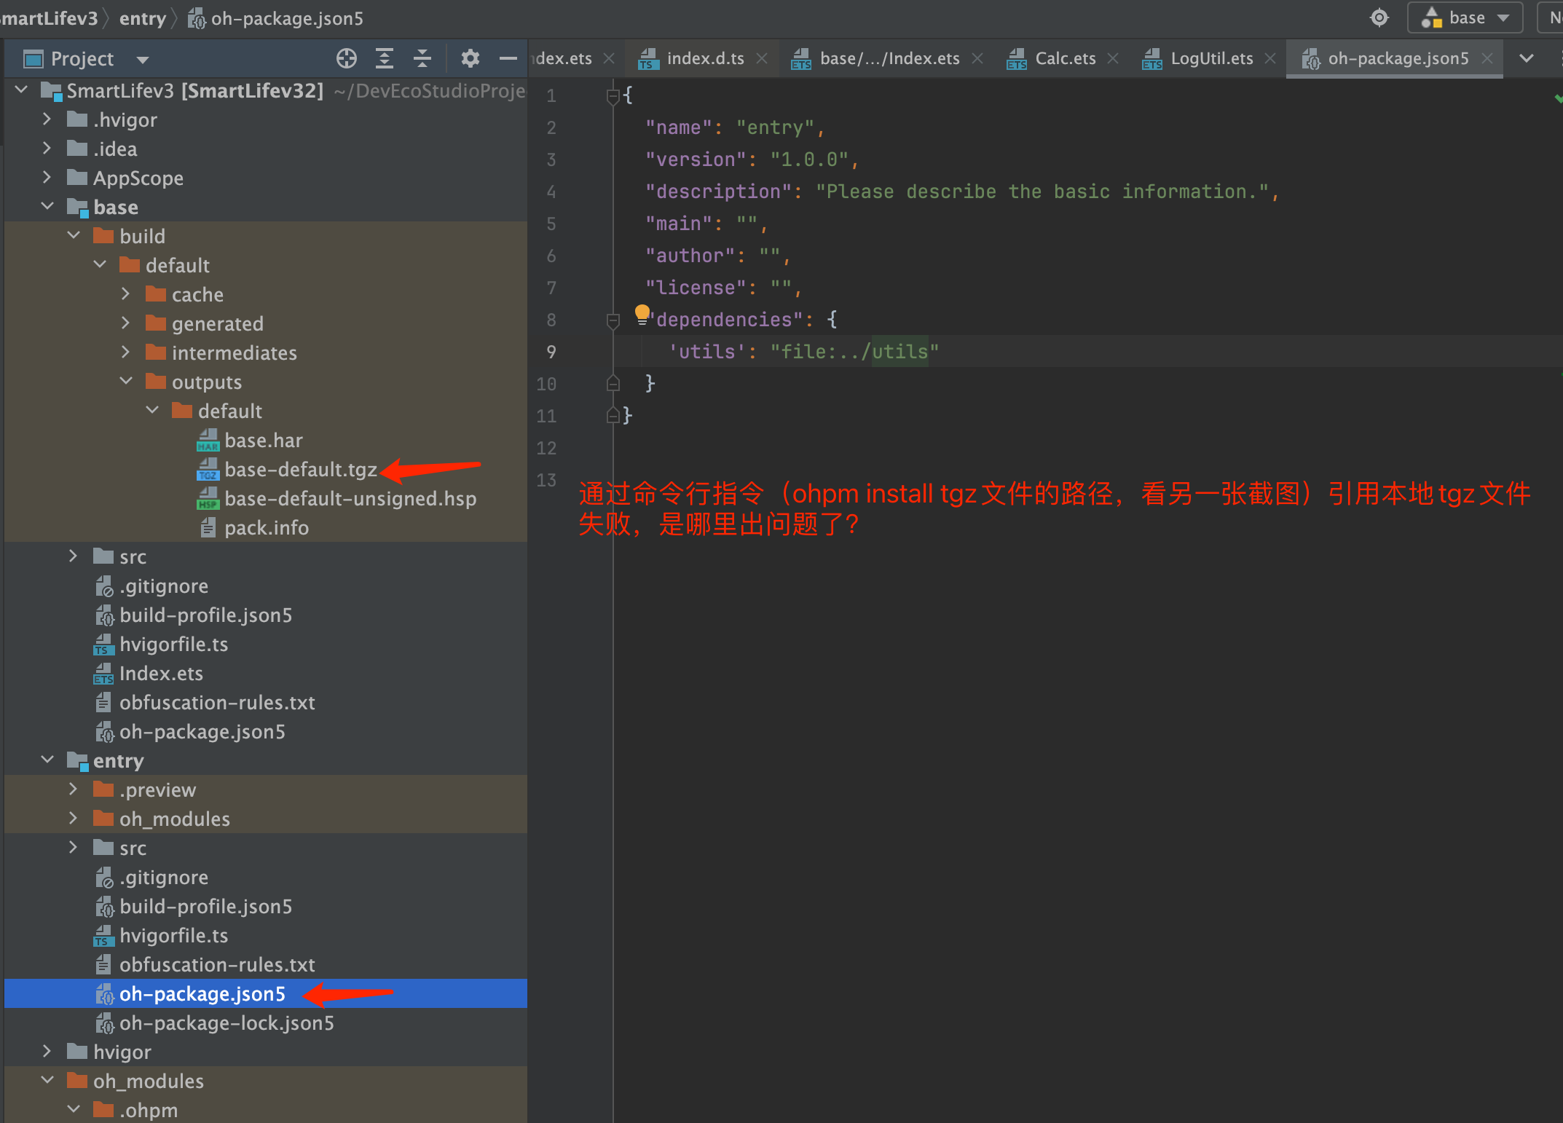Image resolution: width=1563 pixels, height=1123 pixels.
Task: Collapse the SmartLifev3 root project node
Action: click(x=22, y=90)
